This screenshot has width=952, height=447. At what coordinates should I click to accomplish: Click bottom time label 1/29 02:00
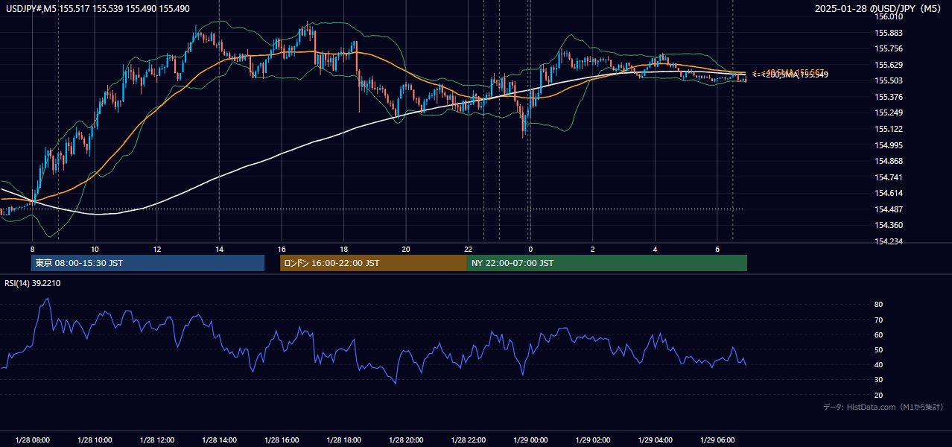593,440
